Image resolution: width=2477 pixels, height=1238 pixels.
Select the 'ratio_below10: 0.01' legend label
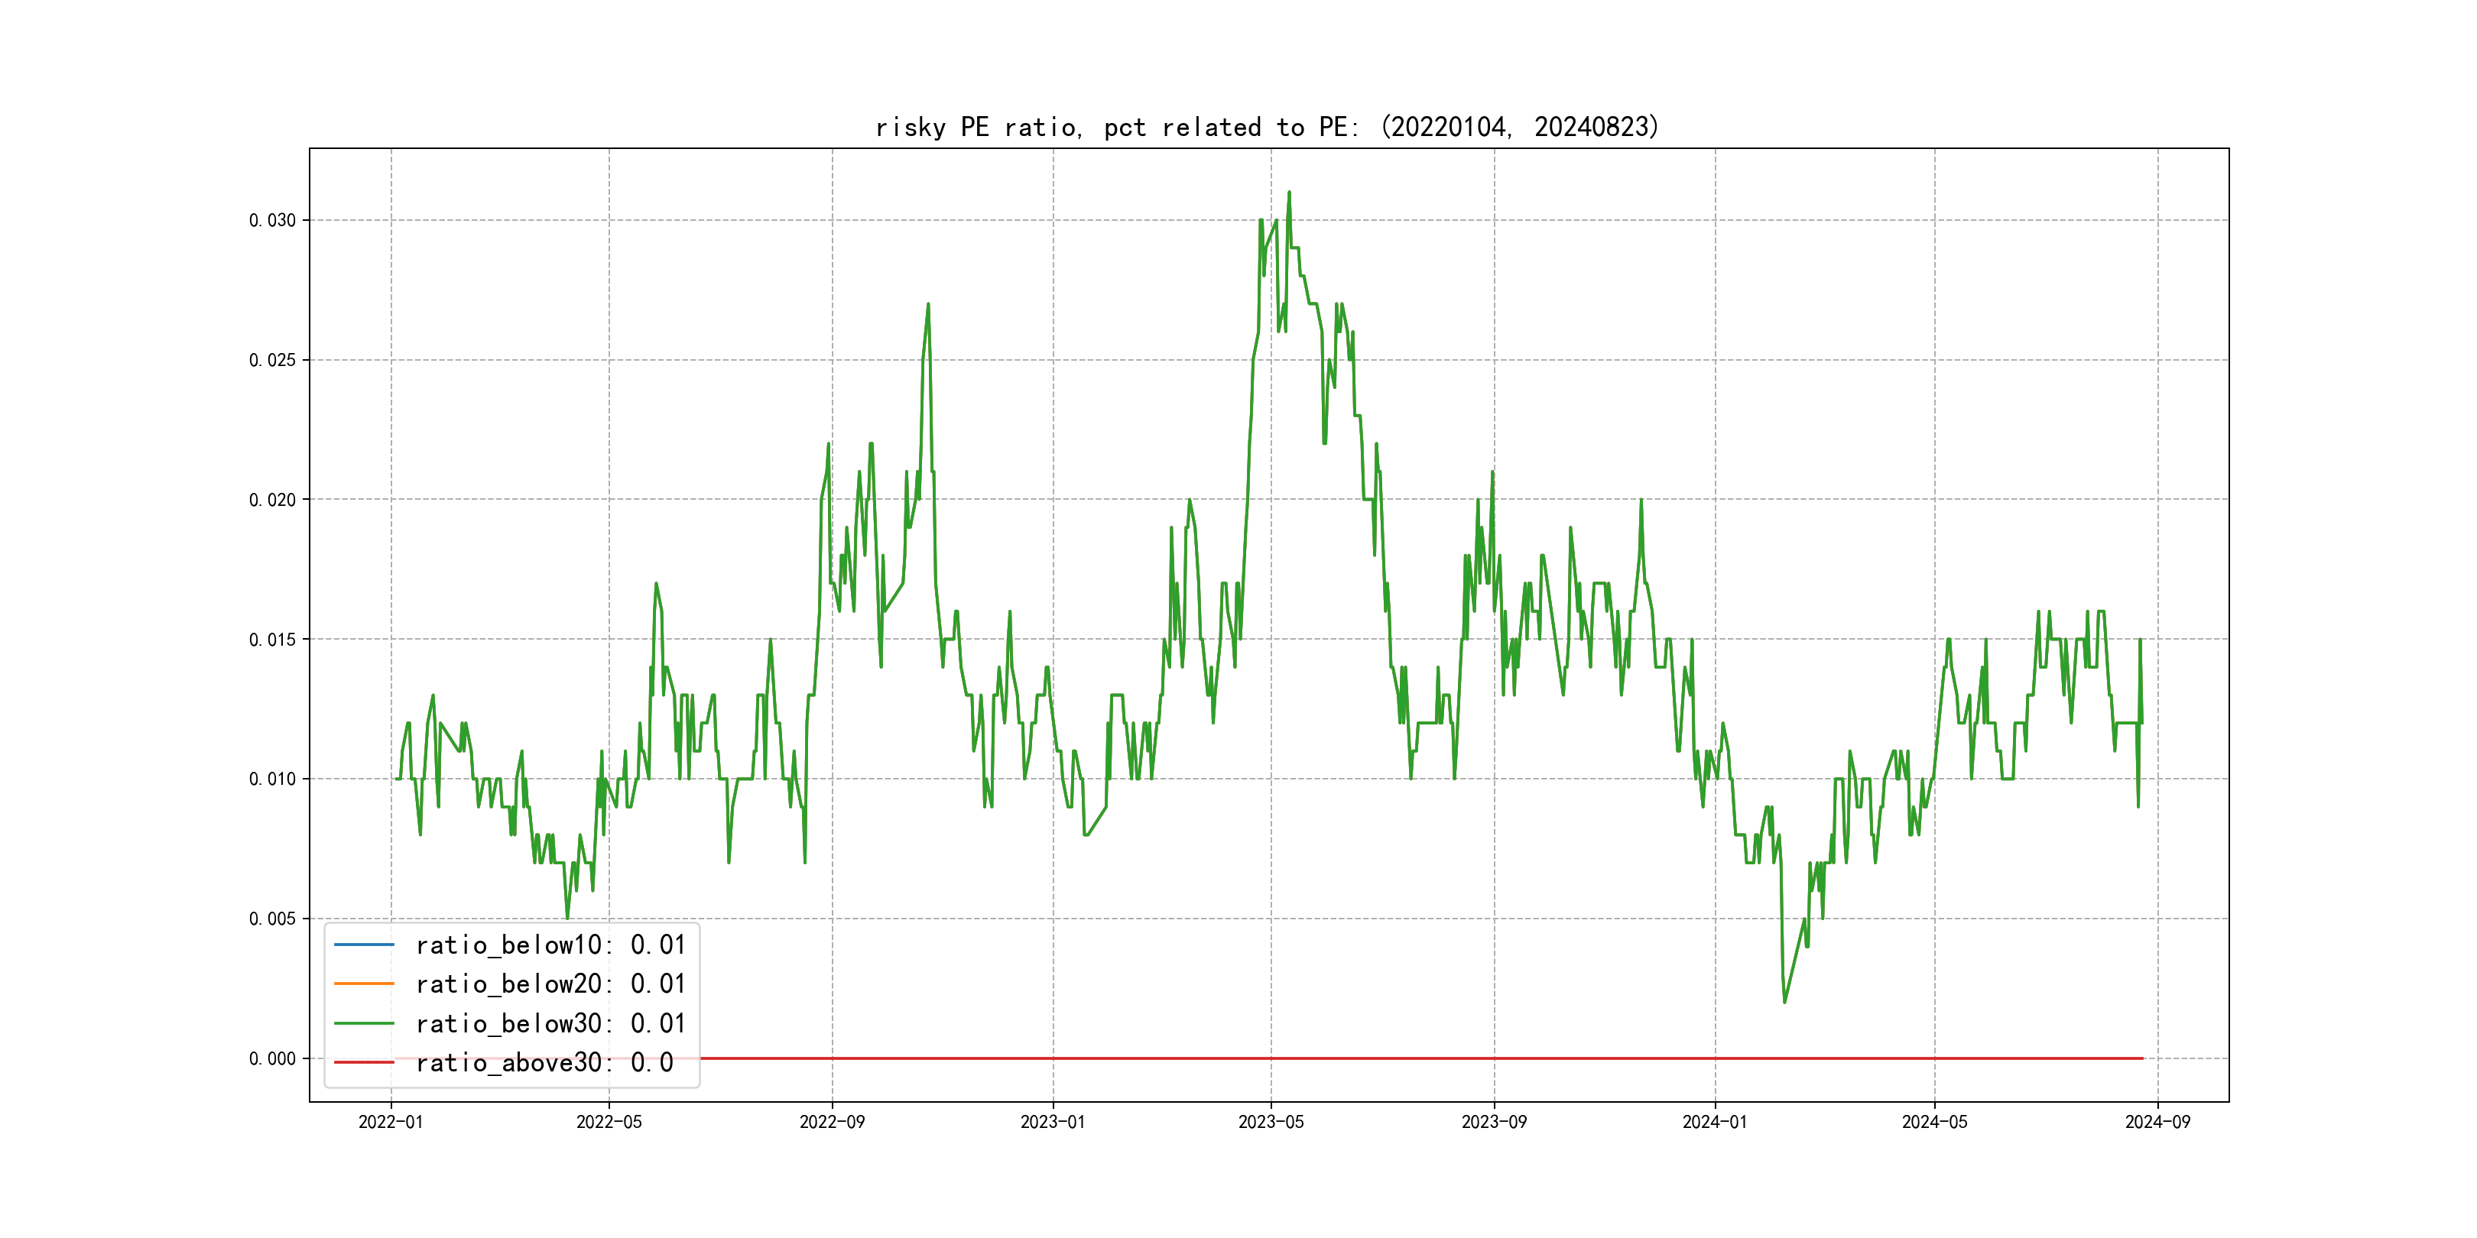pos(550,945)
